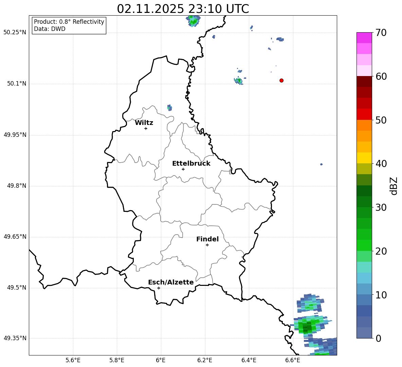Screen dimensions: 402x367
Task: Click the small echo just west of the red dot
Action: pyautogui.click(x=239, y=80)
